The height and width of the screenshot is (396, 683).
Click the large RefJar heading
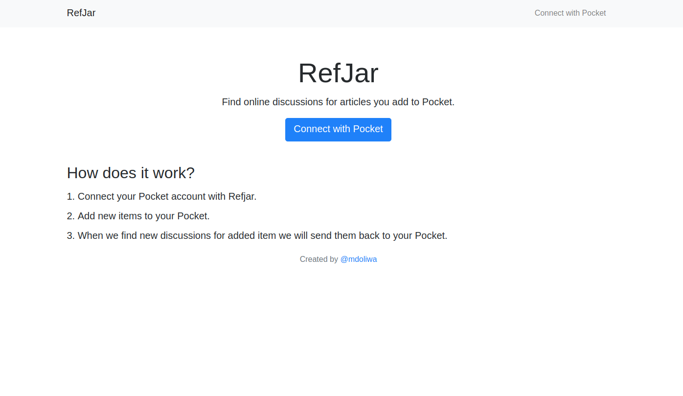click(338, 74)
